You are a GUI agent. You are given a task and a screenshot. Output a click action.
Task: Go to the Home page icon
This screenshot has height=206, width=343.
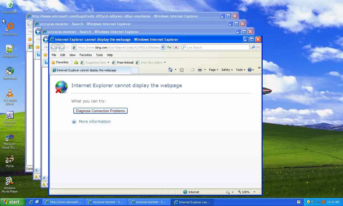(170, 70)
